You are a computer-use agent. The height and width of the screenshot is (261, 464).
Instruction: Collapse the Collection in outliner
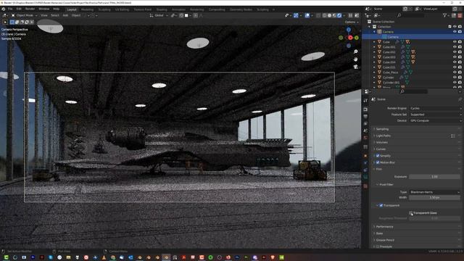point(370,27)
